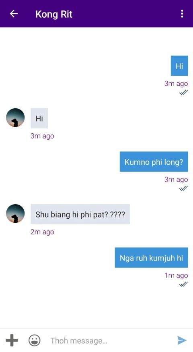Click double checkmarks under 'Kumno phi long?'
Image resolution: width=193 pixels, height=352 pixels.
[183, 188]
